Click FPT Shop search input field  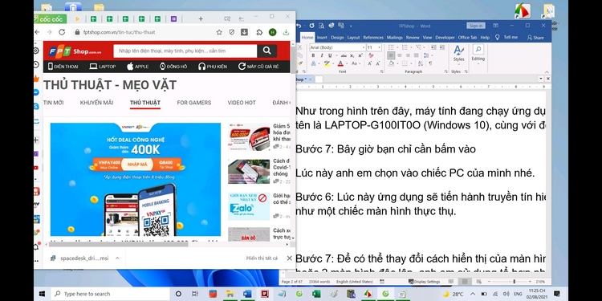point(185,51)
